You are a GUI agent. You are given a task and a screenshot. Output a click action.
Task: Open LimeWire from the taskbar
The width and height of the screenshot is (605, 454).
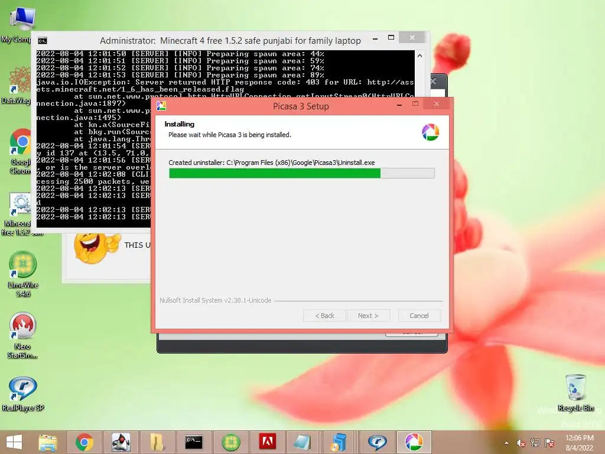(x=231, y=442)
